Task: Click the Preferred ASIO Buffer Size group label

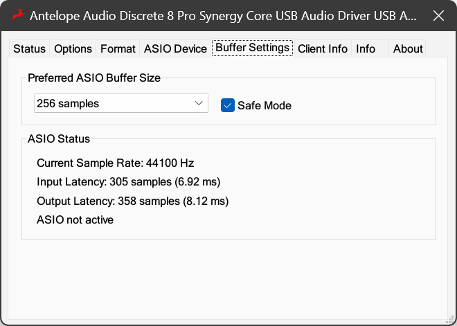Action: coord(94,78)
